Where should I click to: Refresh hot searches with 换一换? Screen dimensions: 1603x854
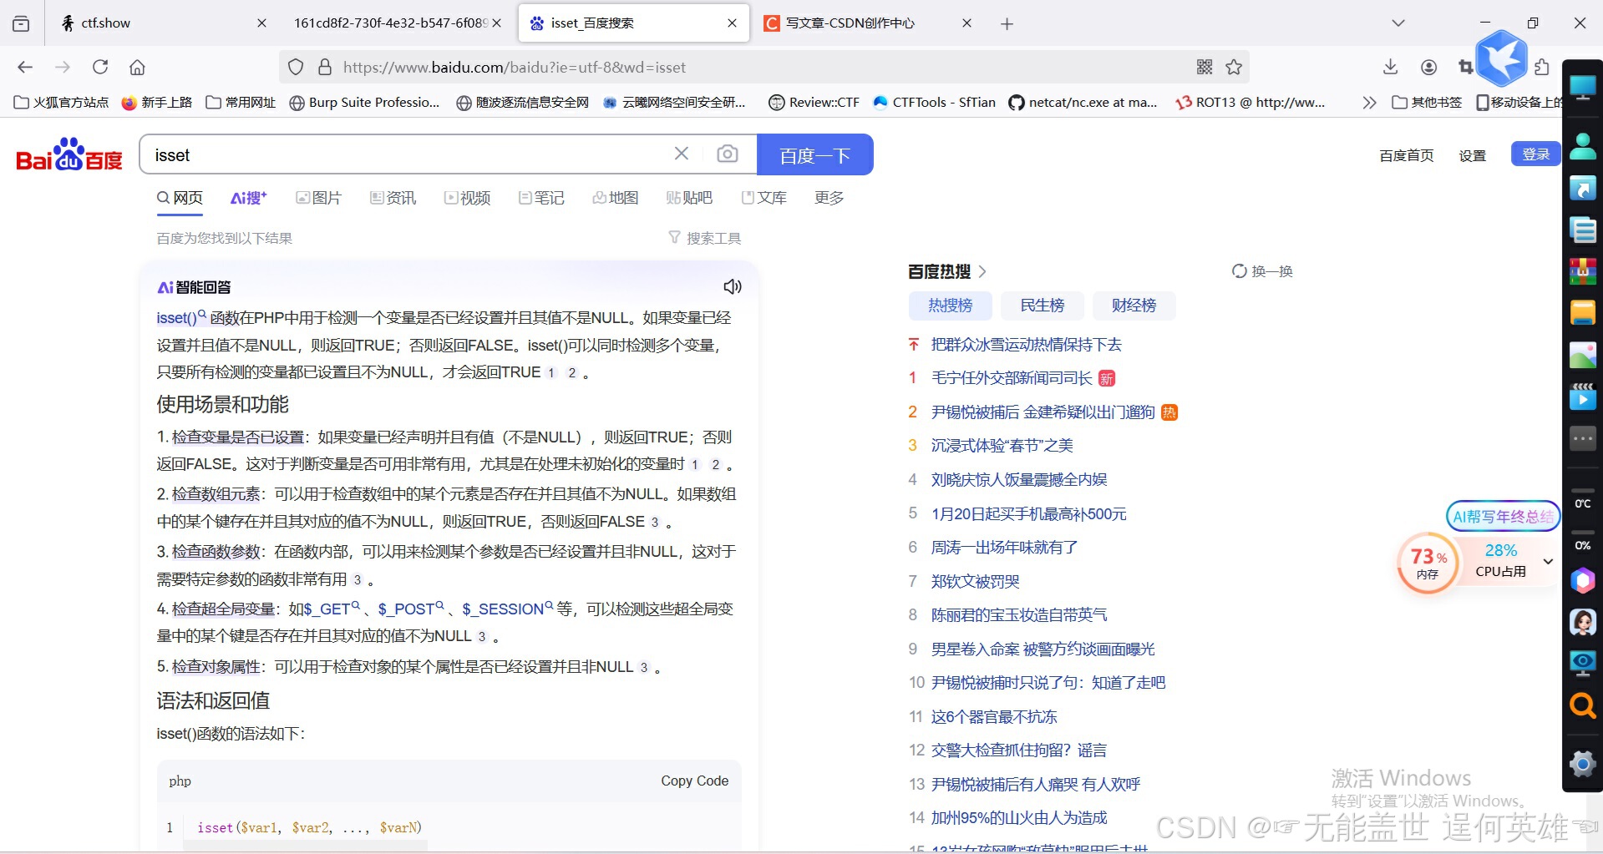coord(1262,271)
